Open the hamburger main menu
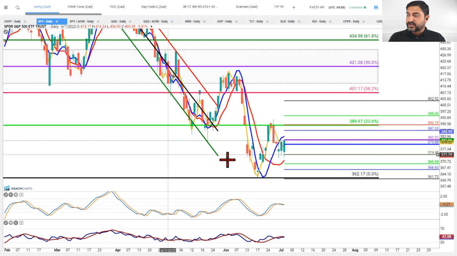 [x=6, y=8]
